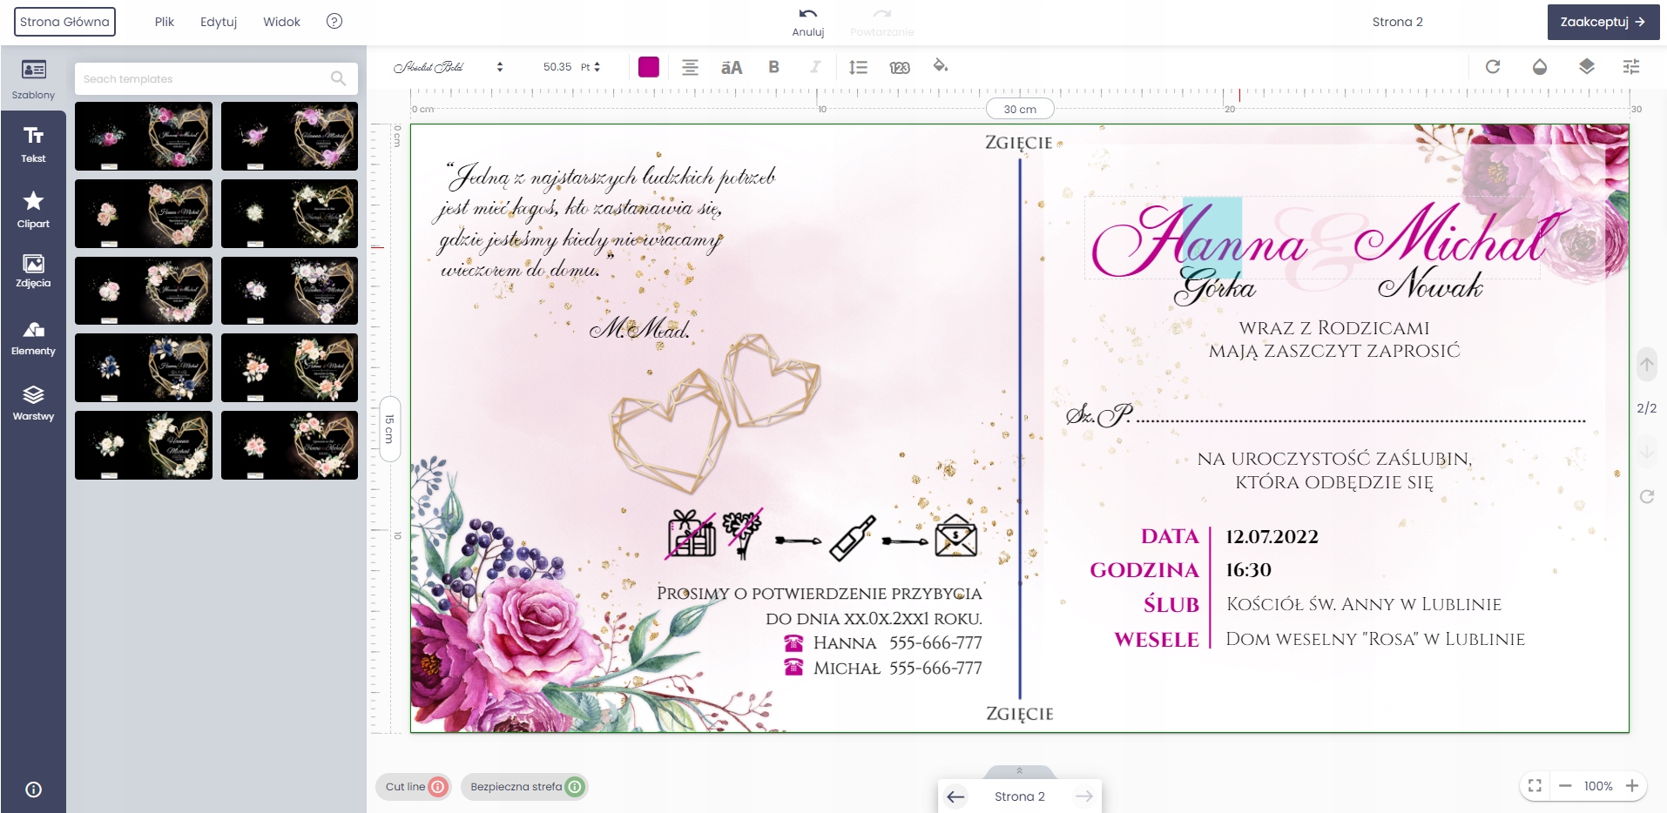Select the Tekst tool in sidebar

point(33,144)
